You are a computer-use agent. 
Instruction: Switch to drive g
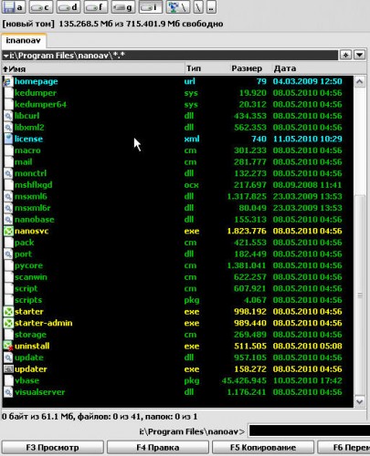tap(123, 7)
